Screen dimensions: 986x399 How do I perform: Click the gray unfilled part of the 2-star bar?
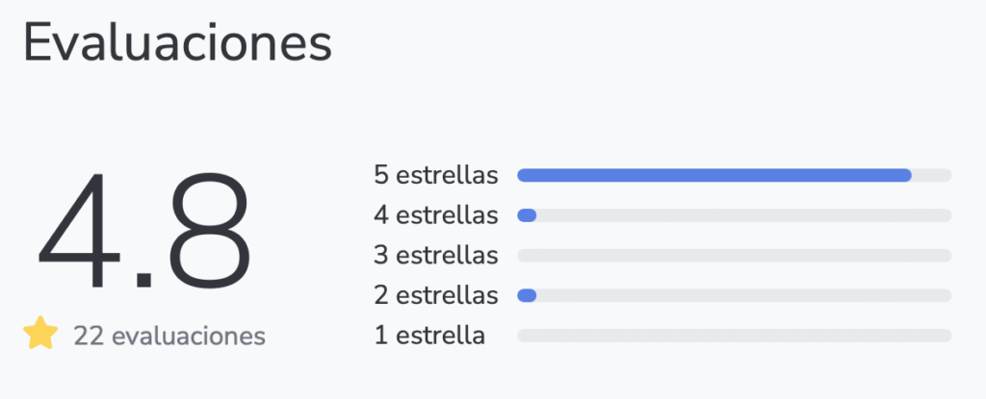point(743,295)
